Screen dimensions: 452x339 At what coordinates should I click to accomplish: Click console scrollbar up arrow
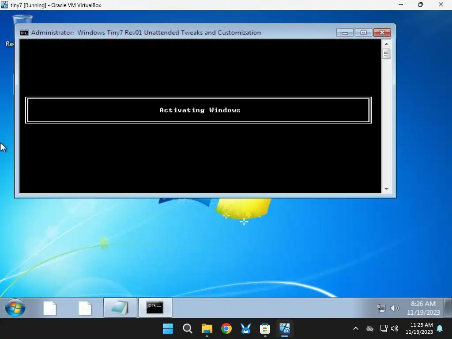[386, 44]
